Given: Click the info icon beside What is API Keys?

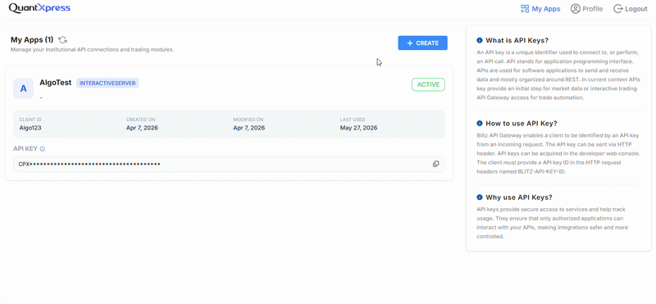Looking at the screenshot, I should (x=480, y=41).
